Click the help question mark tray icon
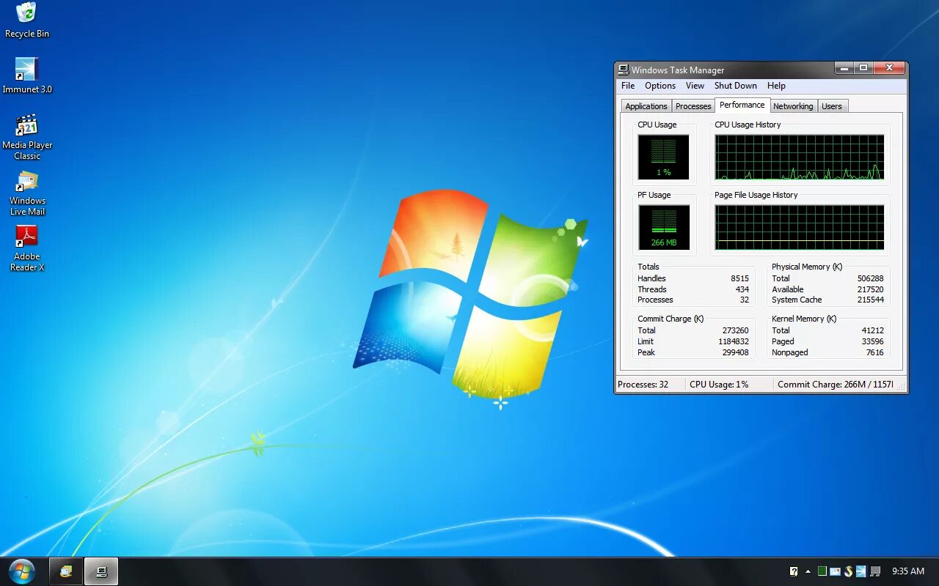The image size is (939, 586). pyautogui.click(x=794, y=571)
